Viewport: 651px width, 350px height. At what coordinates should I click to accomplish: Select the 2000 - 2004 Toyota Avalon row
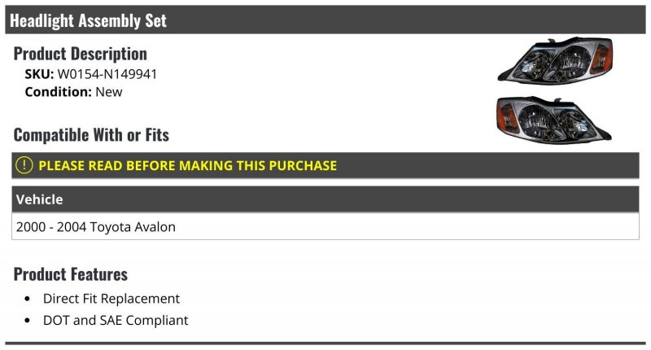coord(325,227)
